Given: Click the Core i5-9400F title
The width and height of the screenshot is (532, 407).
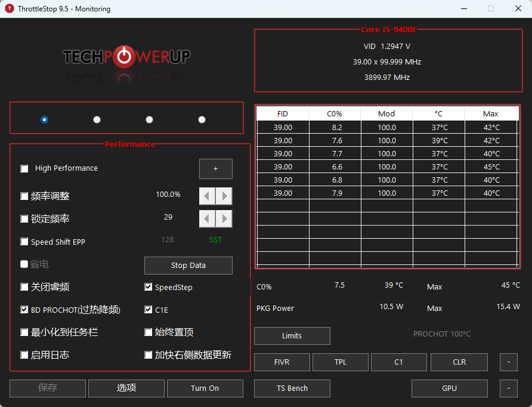Looking at the screenshot, I should [388, 29].
